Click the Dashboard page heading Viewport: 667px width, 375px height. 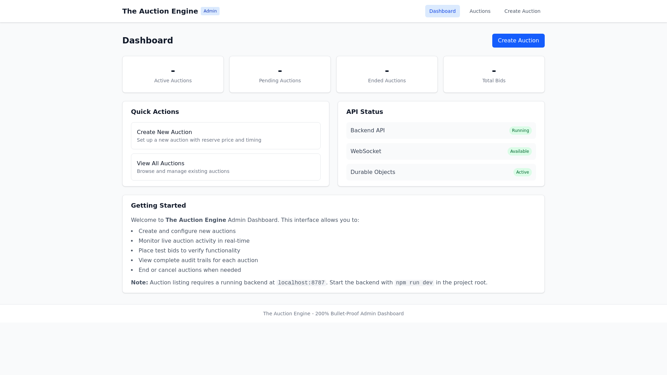(x=148, y=41)
